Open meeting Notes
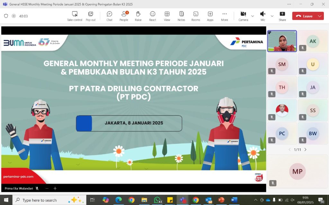Image resolution: width=329 pixels, height=205 pixels. 181,16
